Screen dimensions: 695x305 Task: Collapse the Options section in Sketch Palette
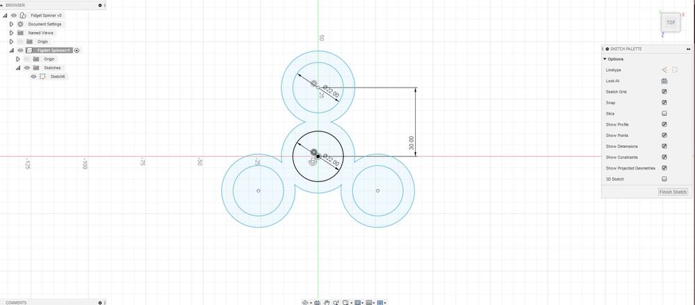tap(604, 59)
